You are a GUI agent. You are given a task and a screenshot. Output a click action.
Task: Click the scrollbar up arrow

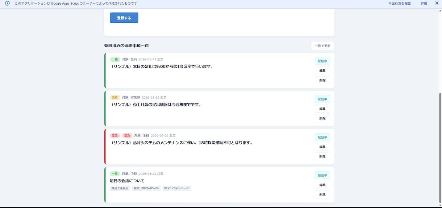coord(440,10)
